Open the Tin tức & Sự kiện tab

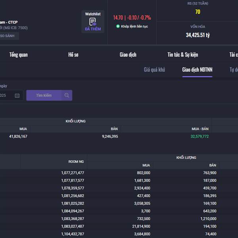click(183, 55)
